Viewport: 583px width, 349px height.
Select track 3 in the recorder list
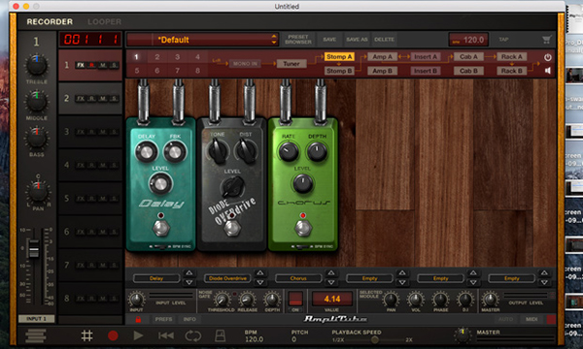[90, 132]
